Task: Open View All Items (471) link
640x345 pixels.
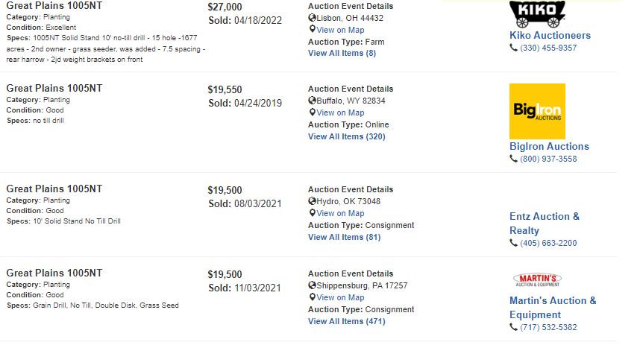Action: pos(347,321)
